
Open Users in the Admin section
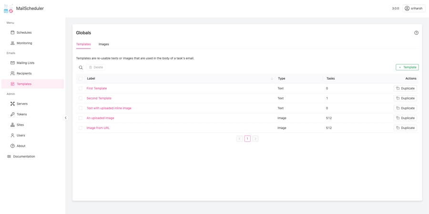point(32,136)
